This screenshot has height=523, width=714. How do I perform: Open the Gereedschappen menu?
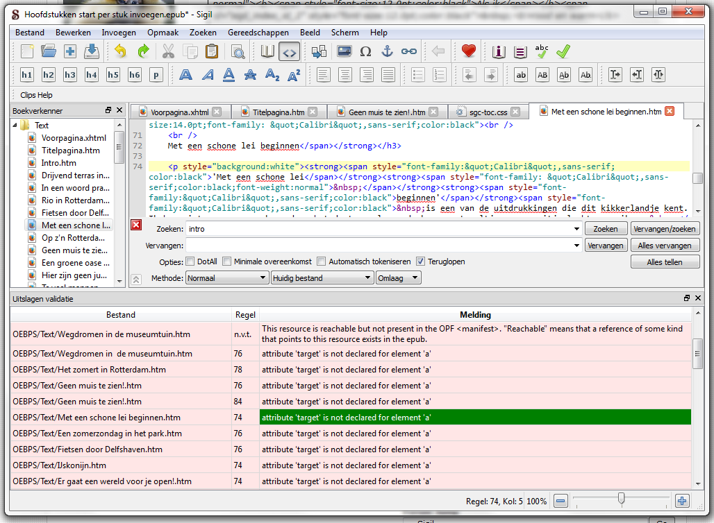(x=260, y=33)
